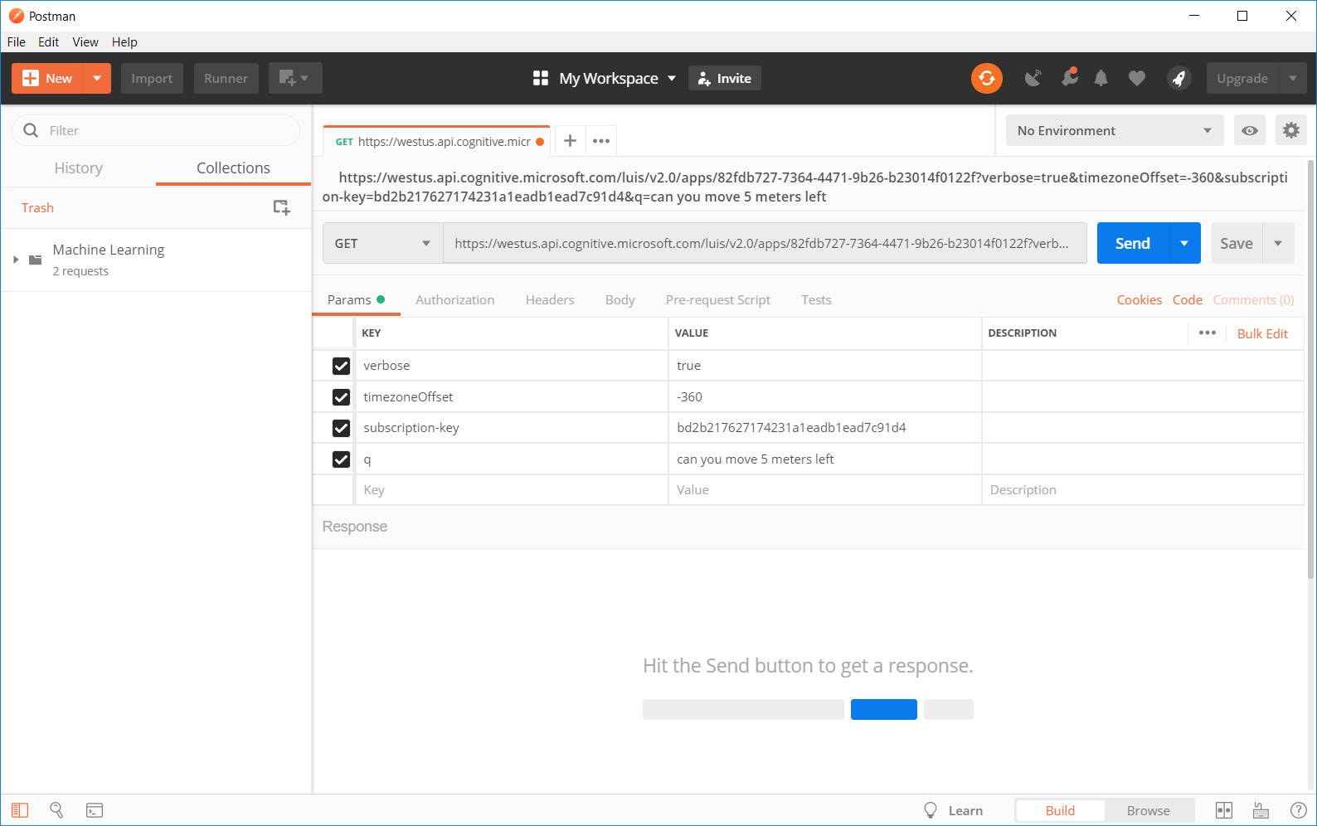Open the GET method dropdown
Viewport: 1317px width, 826px height.
point(382,243)
